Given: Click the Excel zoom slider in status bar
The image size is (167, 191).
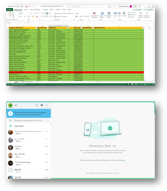Looking at the screenshot, I should pos(145,84).
